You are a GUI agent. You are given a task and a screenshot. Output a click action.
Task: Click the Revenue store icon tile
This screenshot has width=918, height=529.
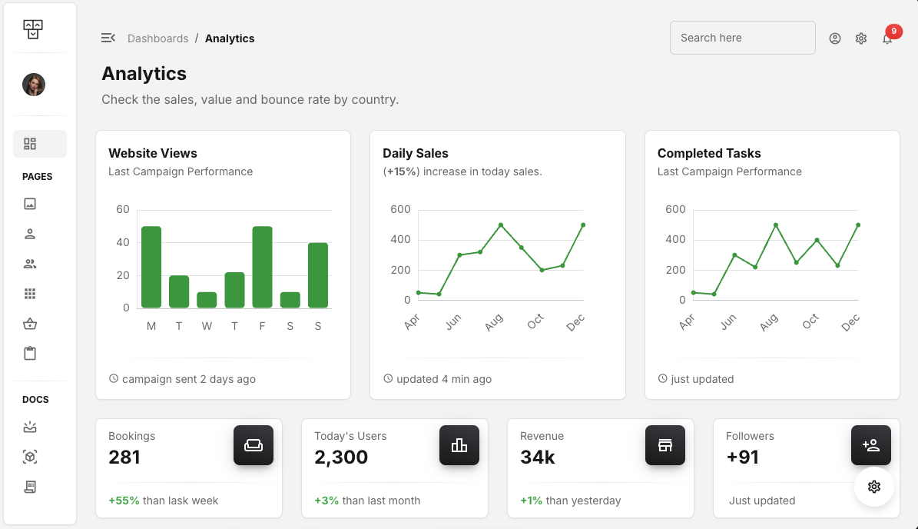[x=665, y=445]
